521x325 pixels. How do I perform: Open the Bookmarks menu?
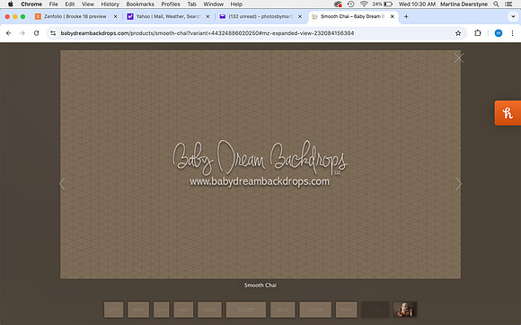pos(140,4)
